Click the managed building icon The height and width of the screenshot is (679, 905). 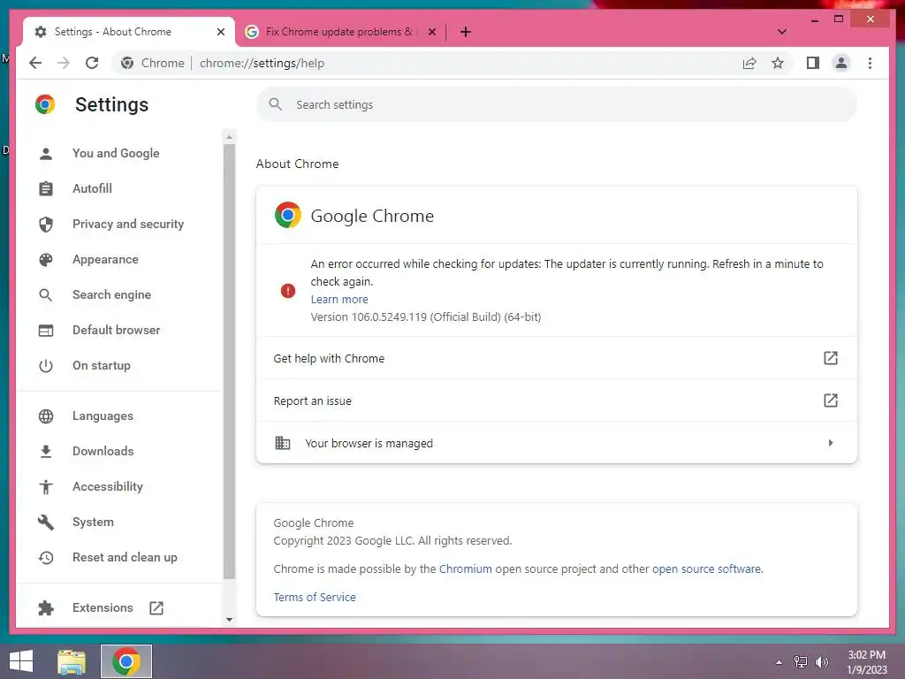282,443
